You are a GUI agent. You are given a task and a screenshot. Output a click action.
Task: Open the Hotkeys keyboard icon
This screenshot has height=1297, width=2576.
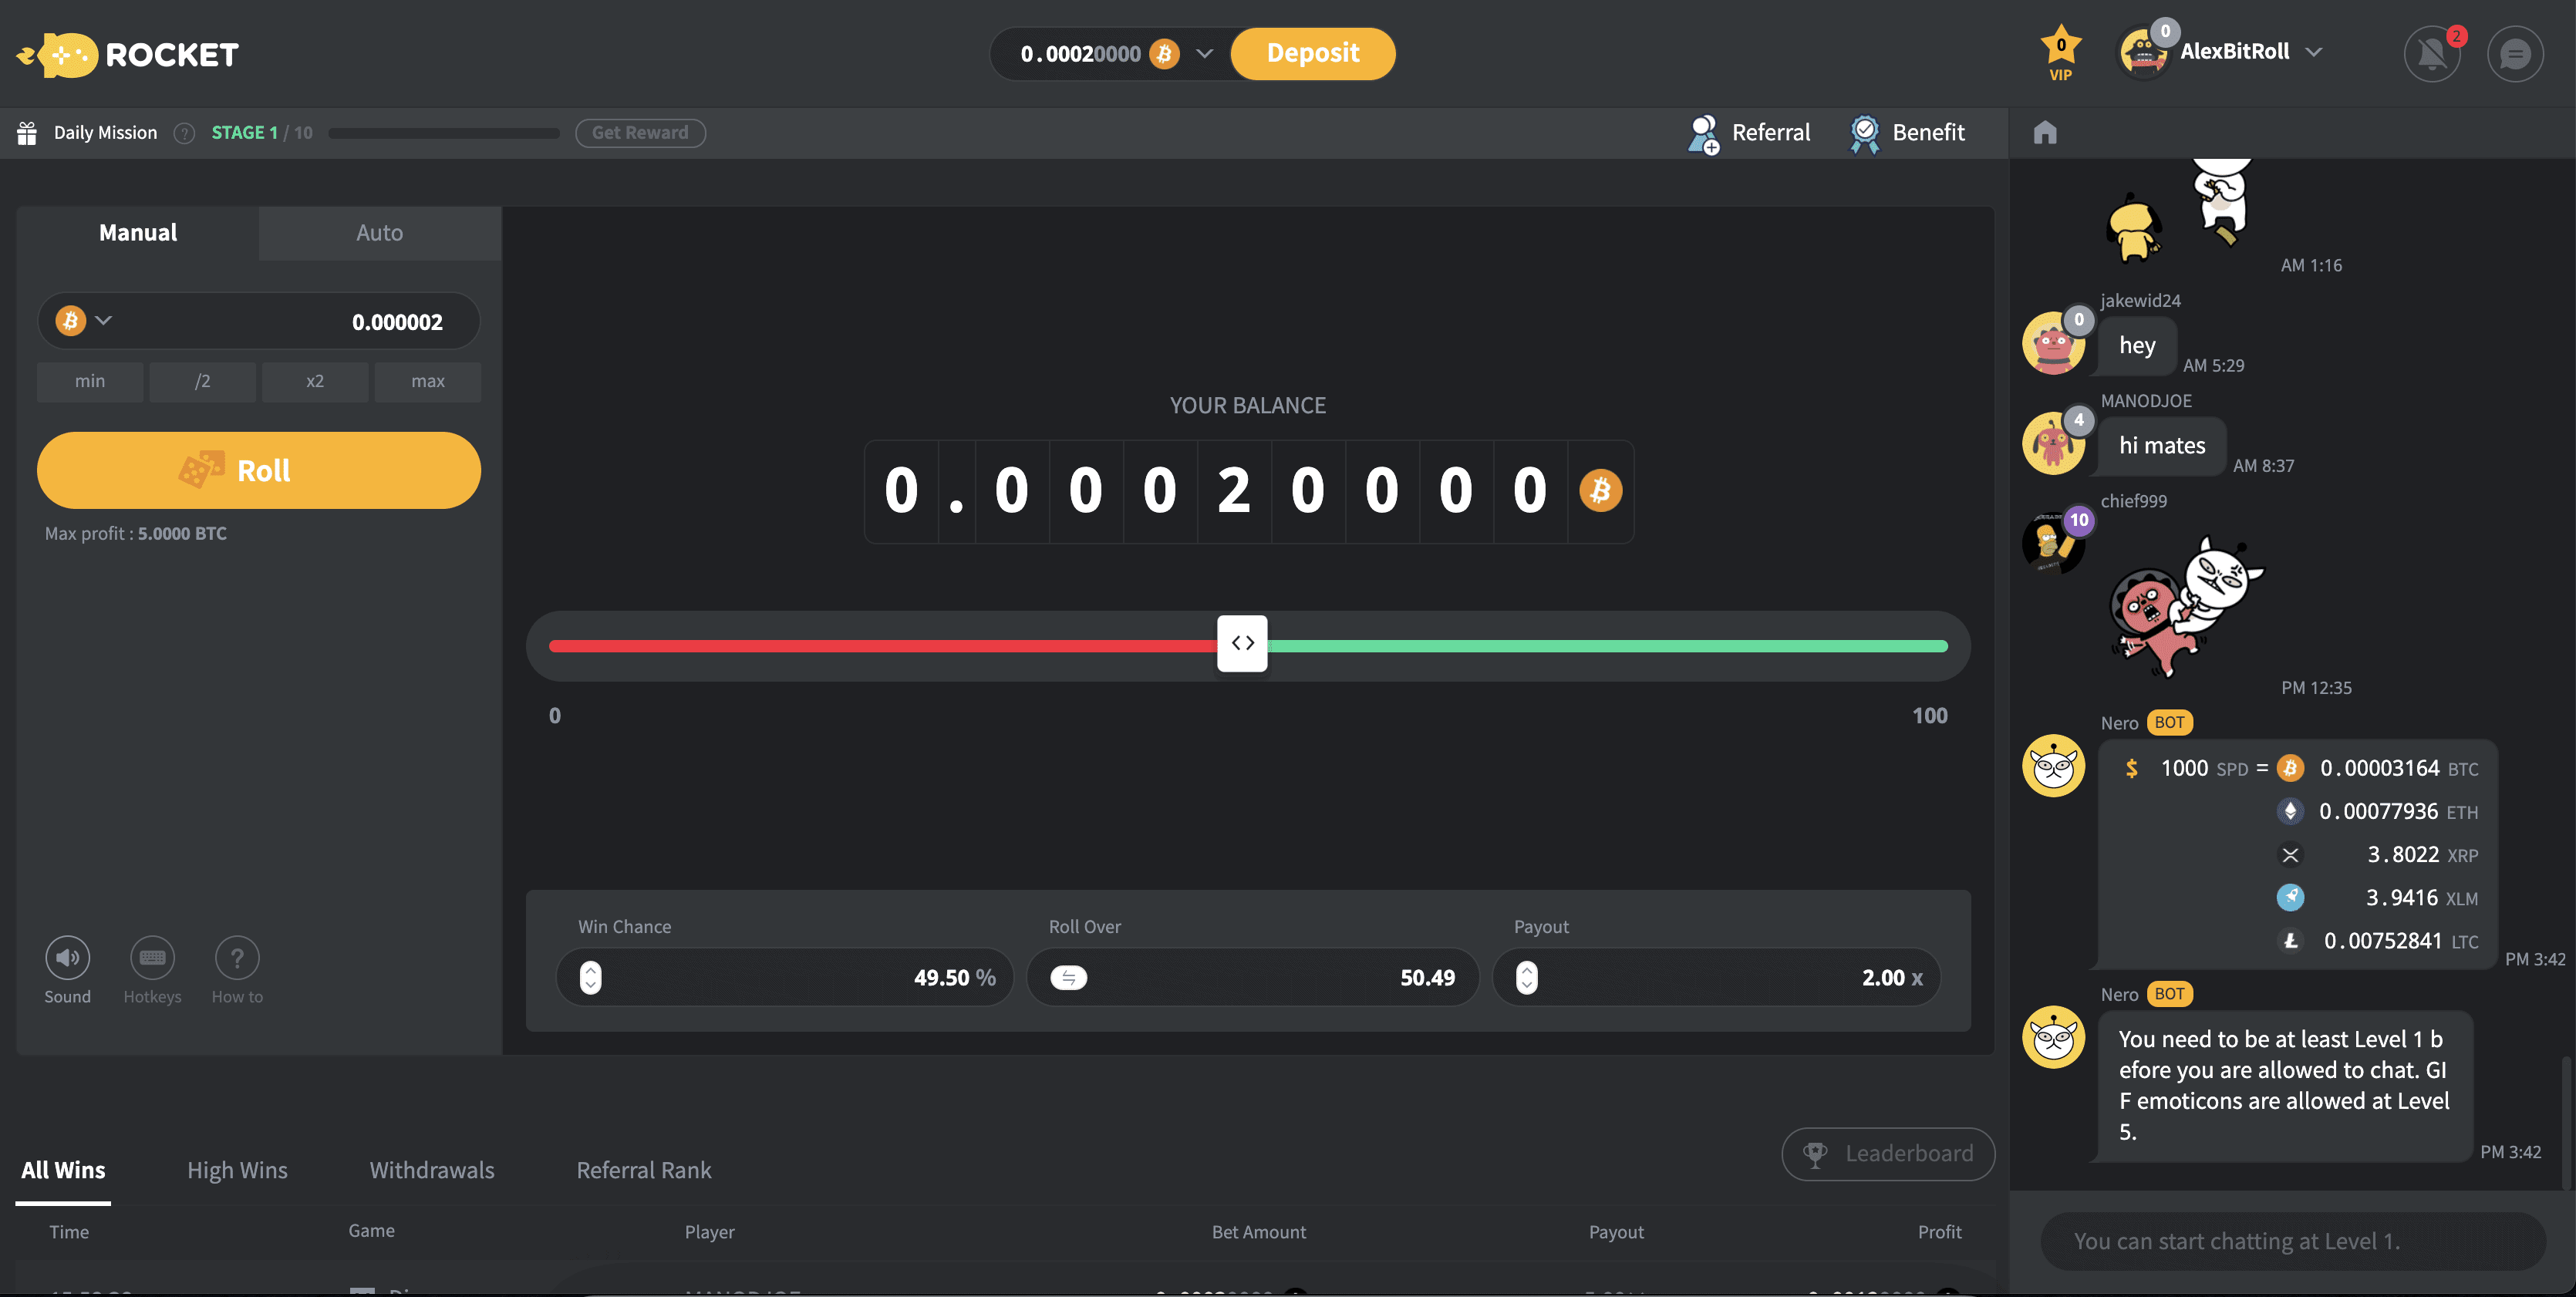[x=152, y=958]
